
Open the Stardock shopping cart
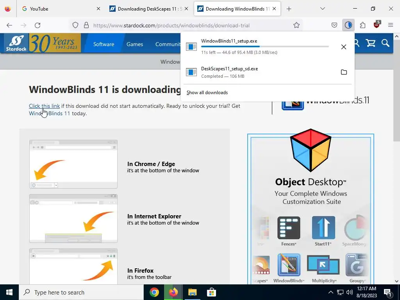point(370,43)
